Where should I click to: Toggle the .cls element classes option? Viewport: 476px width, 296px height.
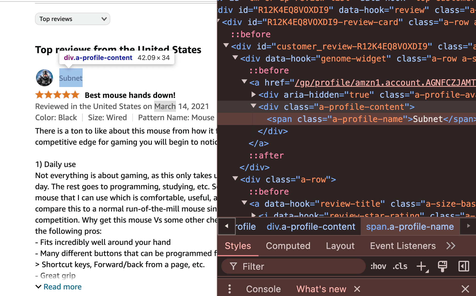point(400,266)
